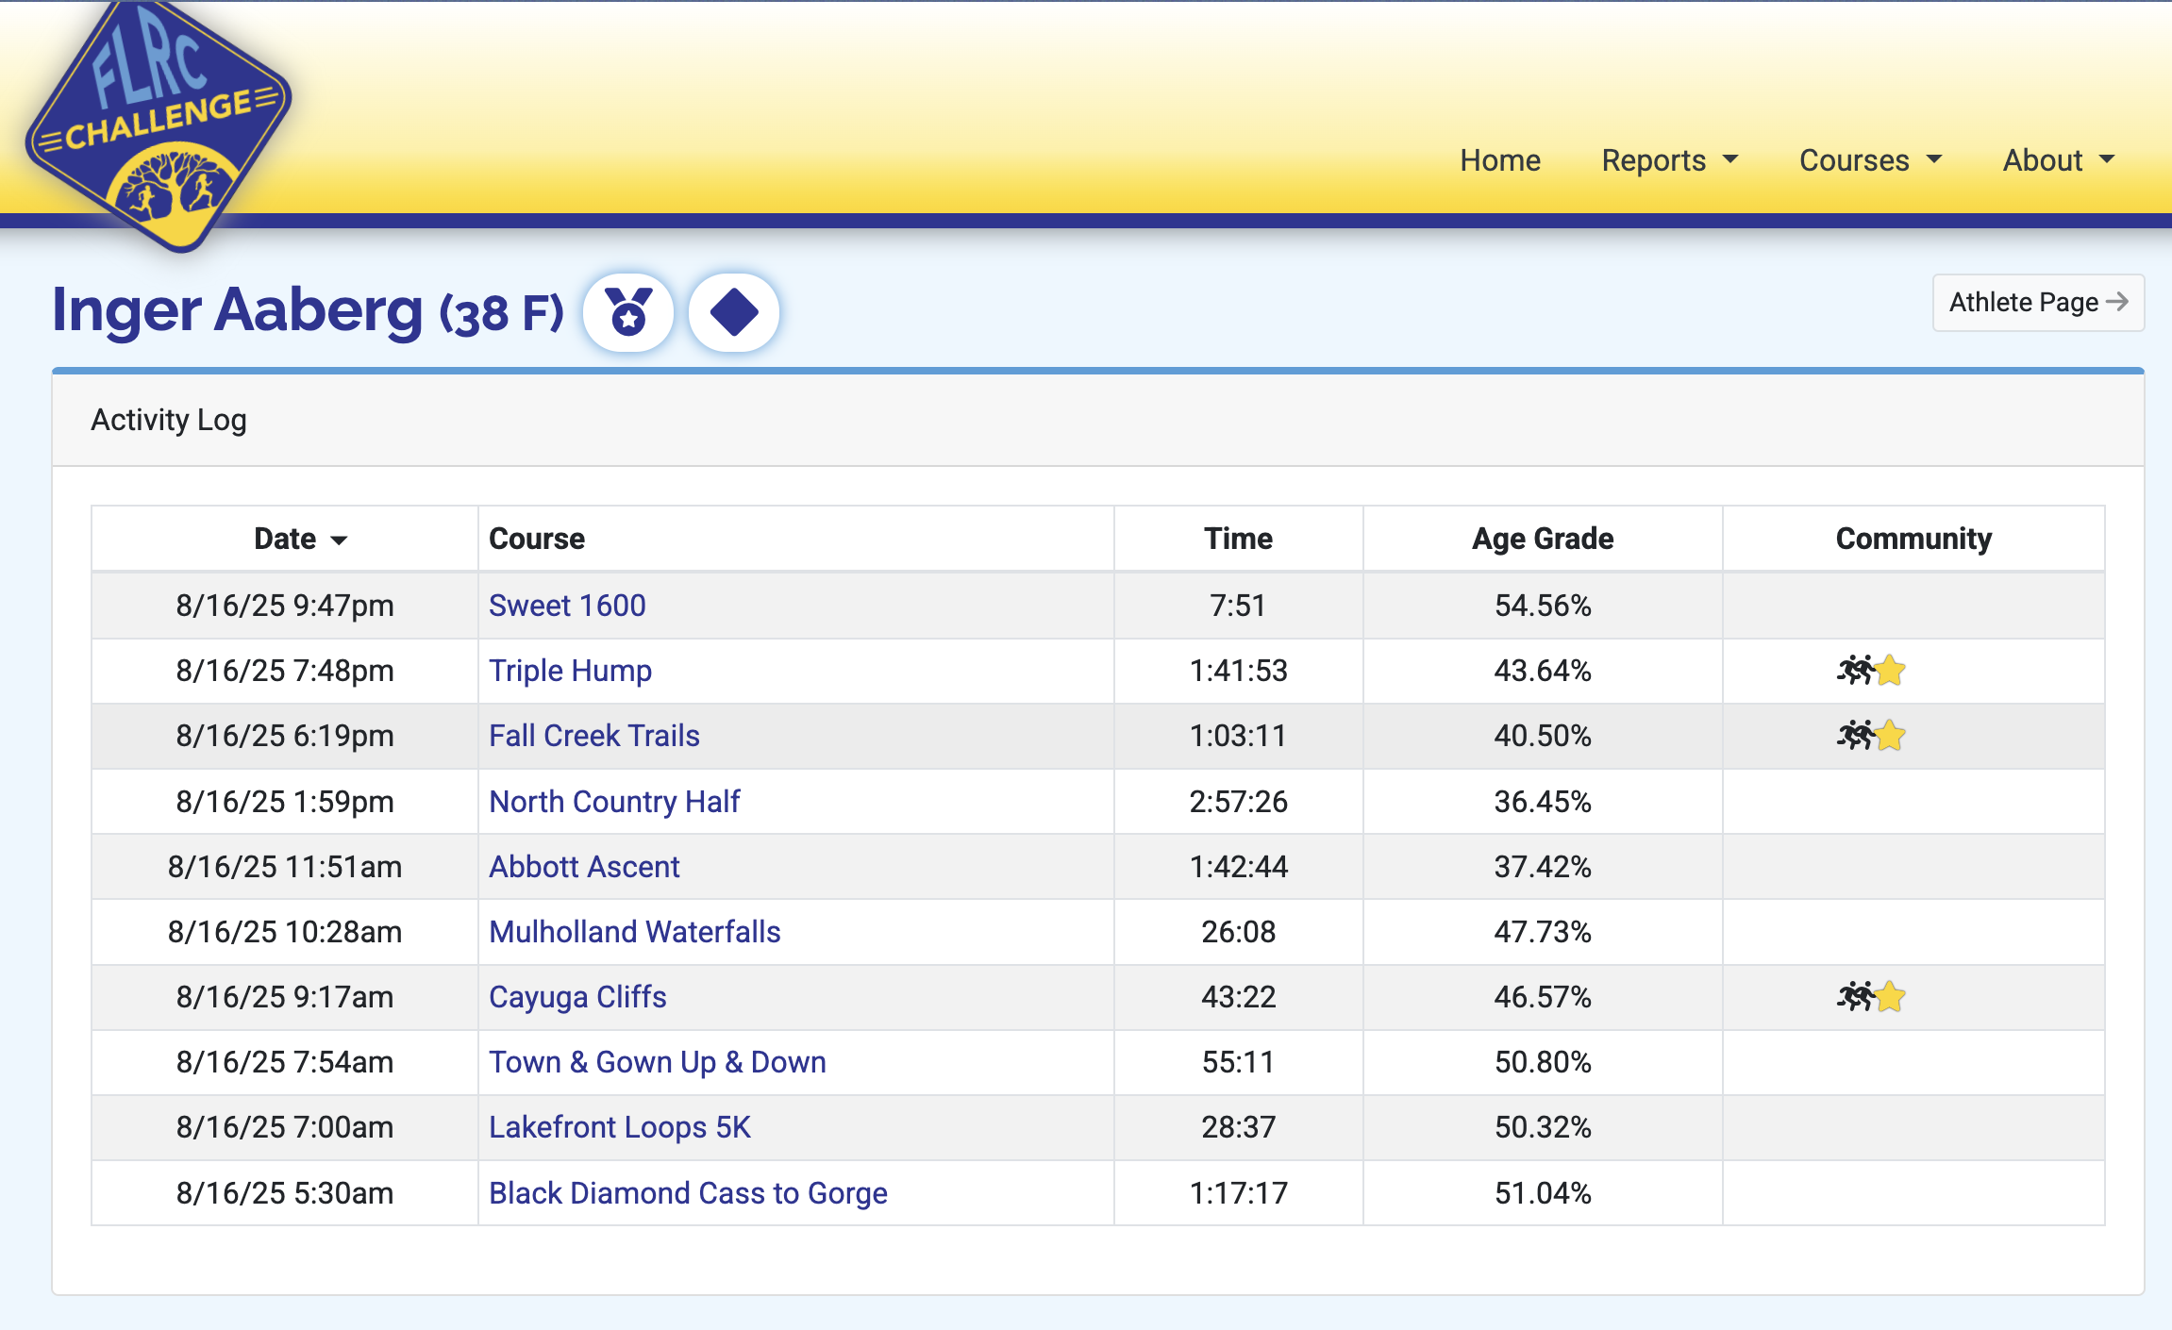Sort by Date column header

pos(299,539)
